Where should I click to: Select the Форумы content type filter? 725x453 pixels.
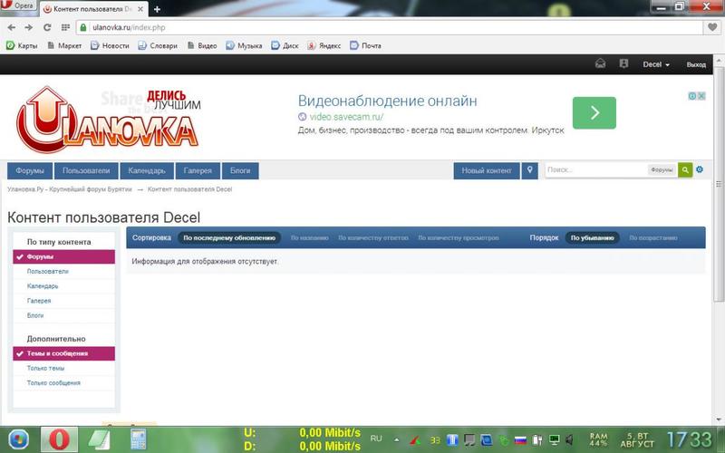tap(63, 256)
